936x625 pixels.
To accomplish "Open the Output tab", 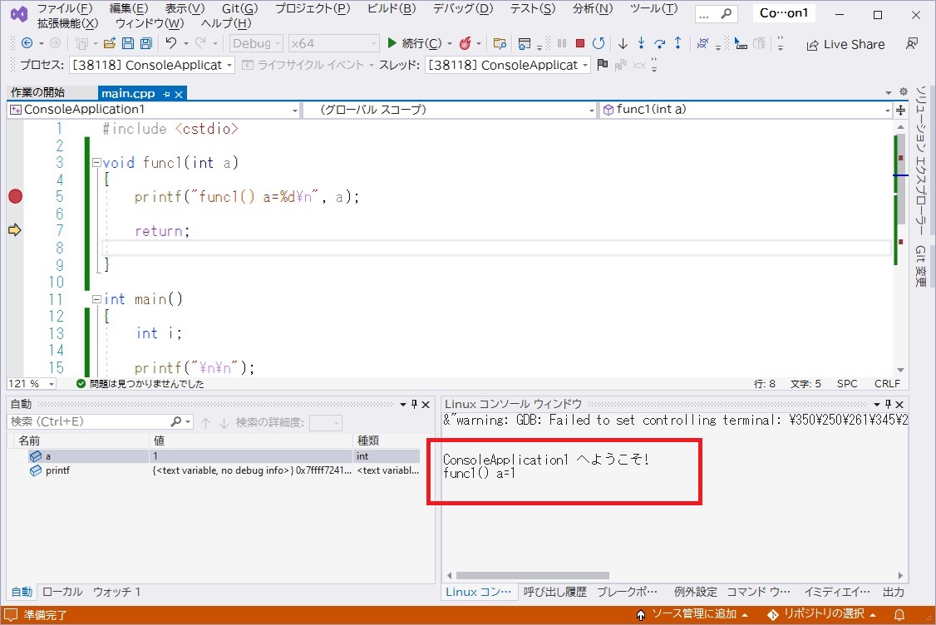I will 894,592.
